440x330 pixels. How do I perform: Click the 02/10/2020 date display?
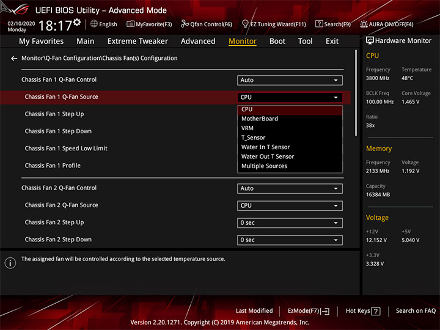[21, 24]
